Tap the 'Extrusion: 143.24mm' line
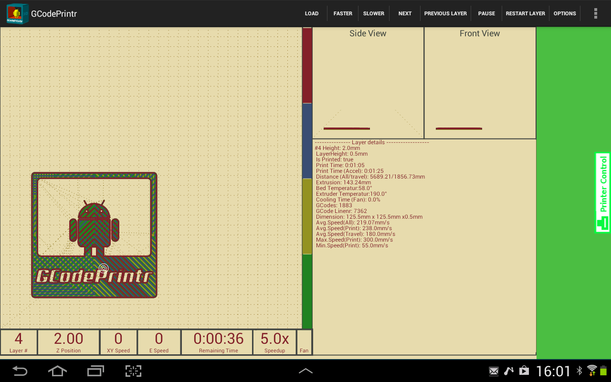 coord(343,182)
